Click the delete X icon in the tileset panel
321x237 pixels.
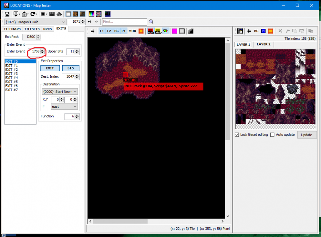[280, 31]
